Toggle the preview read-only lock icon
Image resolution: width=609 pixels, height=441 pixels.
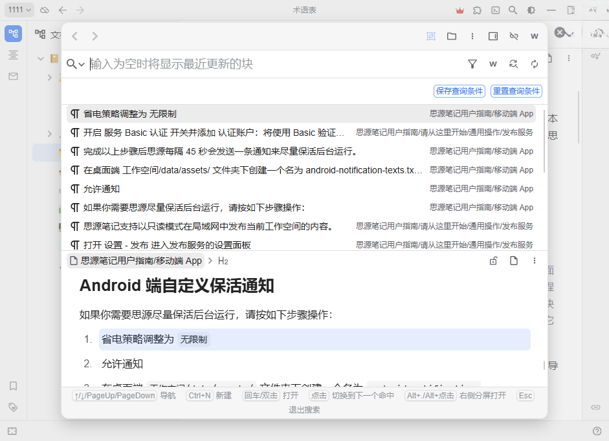(493, 261)
